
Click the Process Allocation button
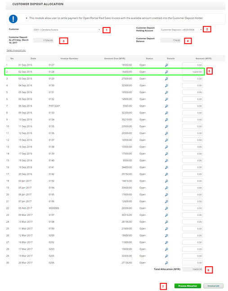[x=188, y=286]
